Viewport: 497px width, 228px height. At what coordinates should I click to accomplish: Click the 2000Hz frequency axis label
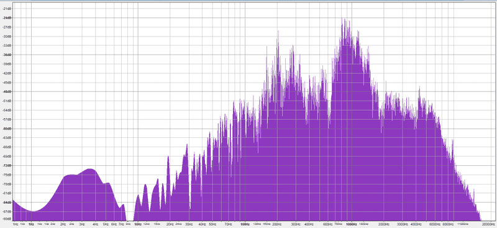tap(384, 224)
